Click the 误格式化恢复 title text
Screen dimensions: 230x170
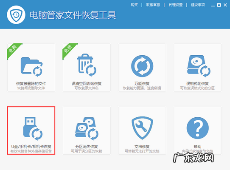click(197, 84)
